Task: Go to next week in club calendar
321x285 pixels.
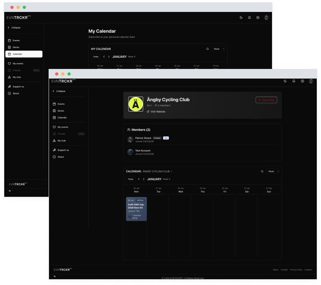Action: tap(144, 179)
